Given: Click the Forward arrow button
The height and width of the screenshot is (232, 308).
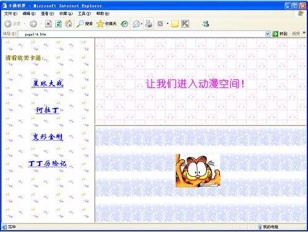Looking at the screenshot, I should pyautogui.click(x=33, y=24).
